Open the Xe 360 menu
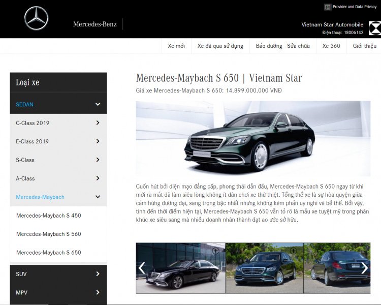This screenshot has width=381, height=305. click(331, 46)
